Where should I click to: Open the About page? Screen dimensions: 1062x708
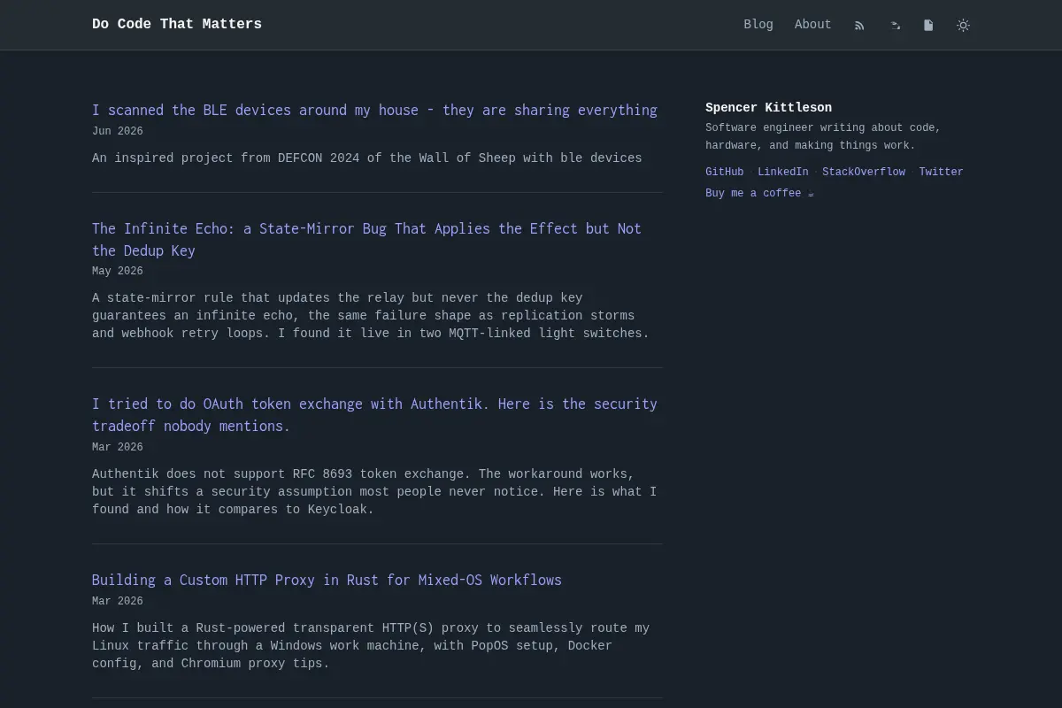813,25
